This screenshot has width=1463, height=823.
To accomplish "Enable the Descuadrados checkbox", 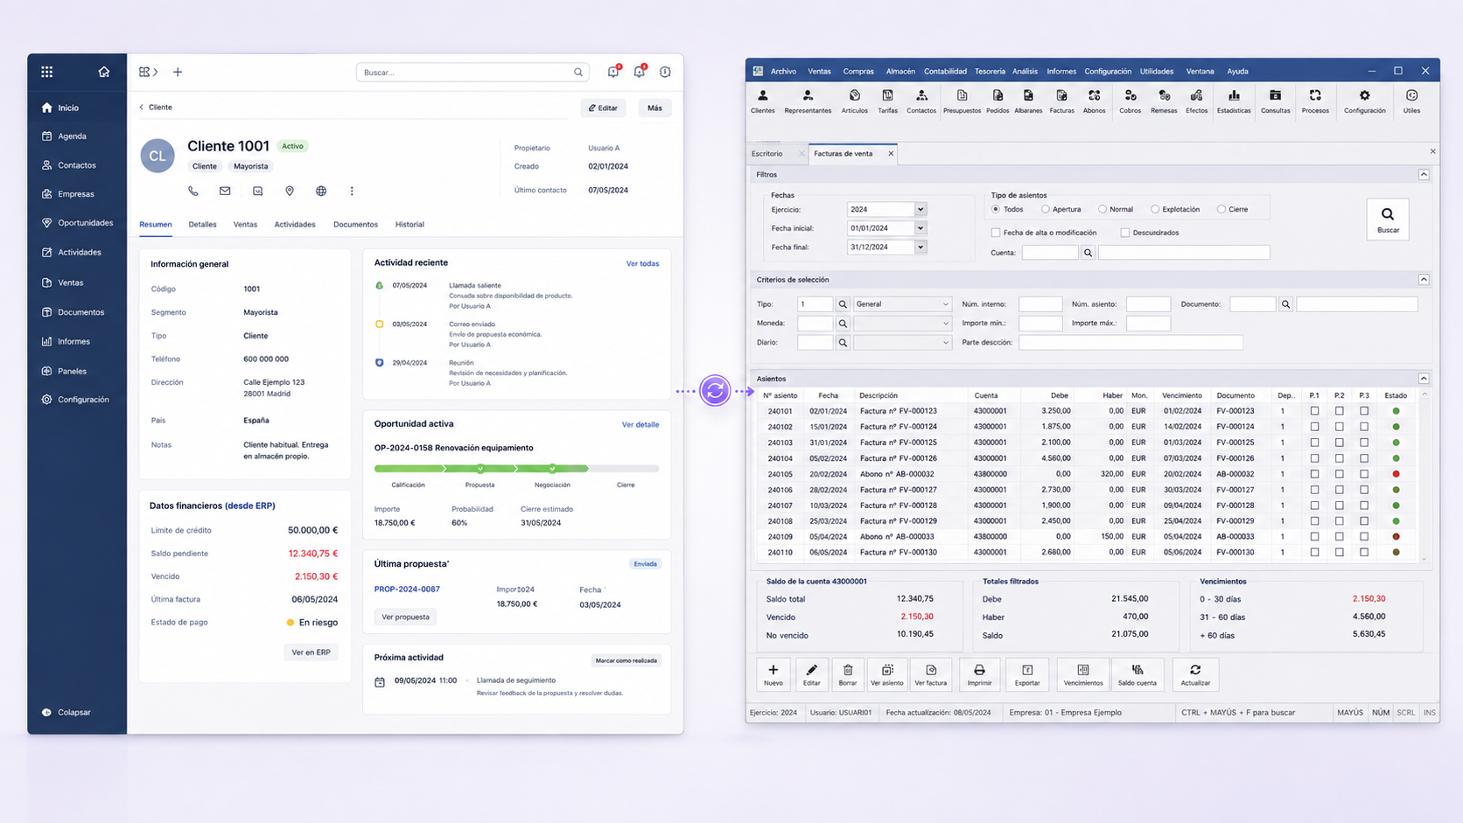I will pyautogui.click(x=1125, y=233).
